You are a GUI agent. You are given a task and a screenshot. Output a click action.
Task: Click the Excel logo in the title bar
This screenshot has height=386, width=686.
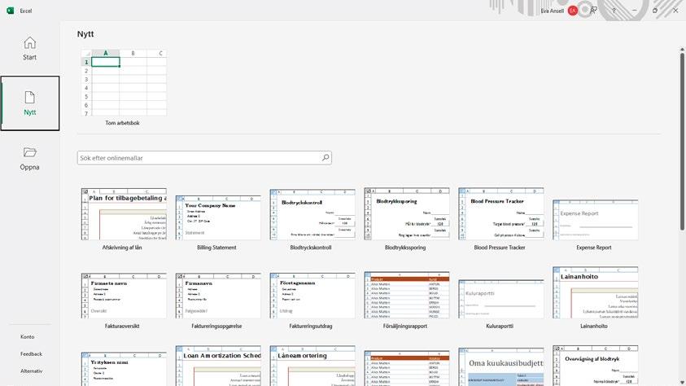(10, 11)
